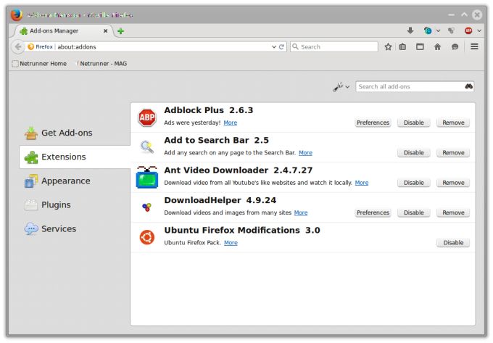Reload page with the refresh icon

282,47
